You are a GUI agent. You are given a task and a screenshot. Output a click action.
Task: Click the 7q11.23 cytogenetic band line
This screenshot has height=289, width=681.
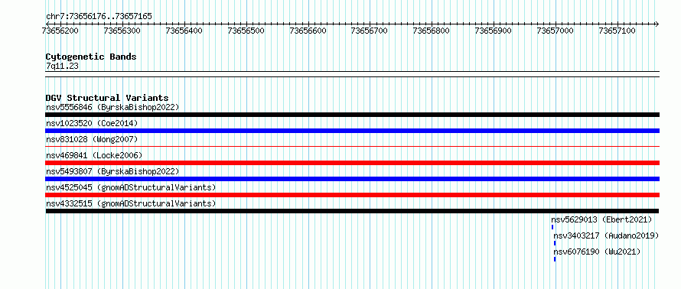(x=352, y=74)
